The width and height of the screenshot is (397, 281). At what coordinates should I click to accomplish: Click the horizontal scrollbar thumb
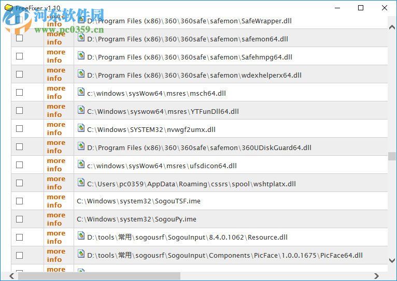[x=99, y=276]
